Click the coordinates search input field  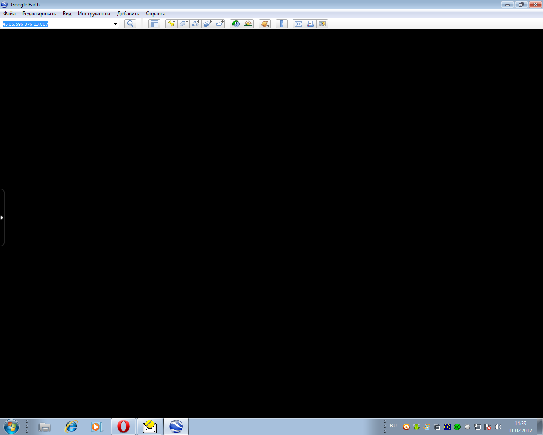point(57,24)
